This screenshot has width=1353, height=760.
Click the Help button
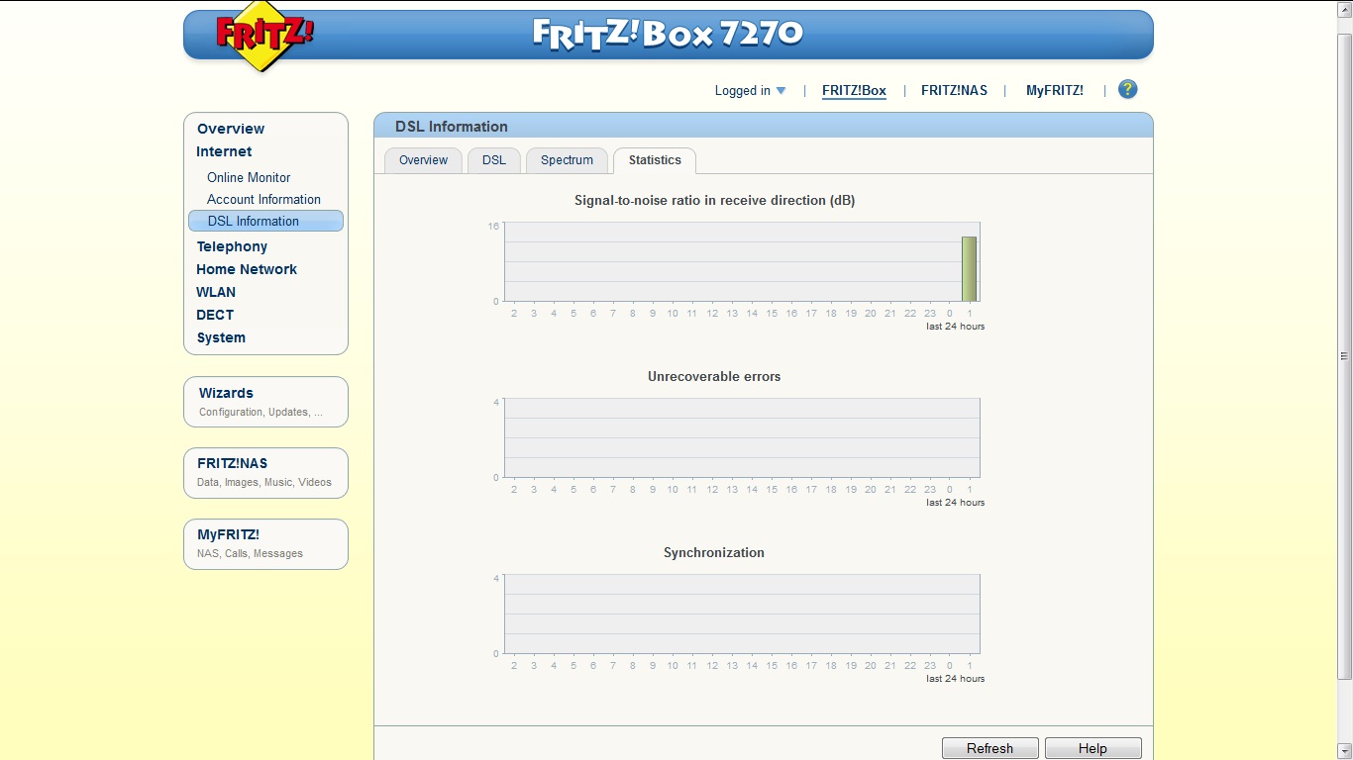pyautogui.click(x=1093, y=748)
